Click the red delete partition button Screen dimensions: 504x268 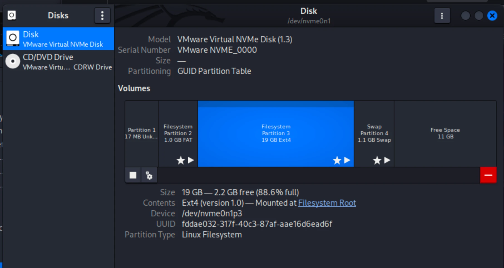coord(488,175)
